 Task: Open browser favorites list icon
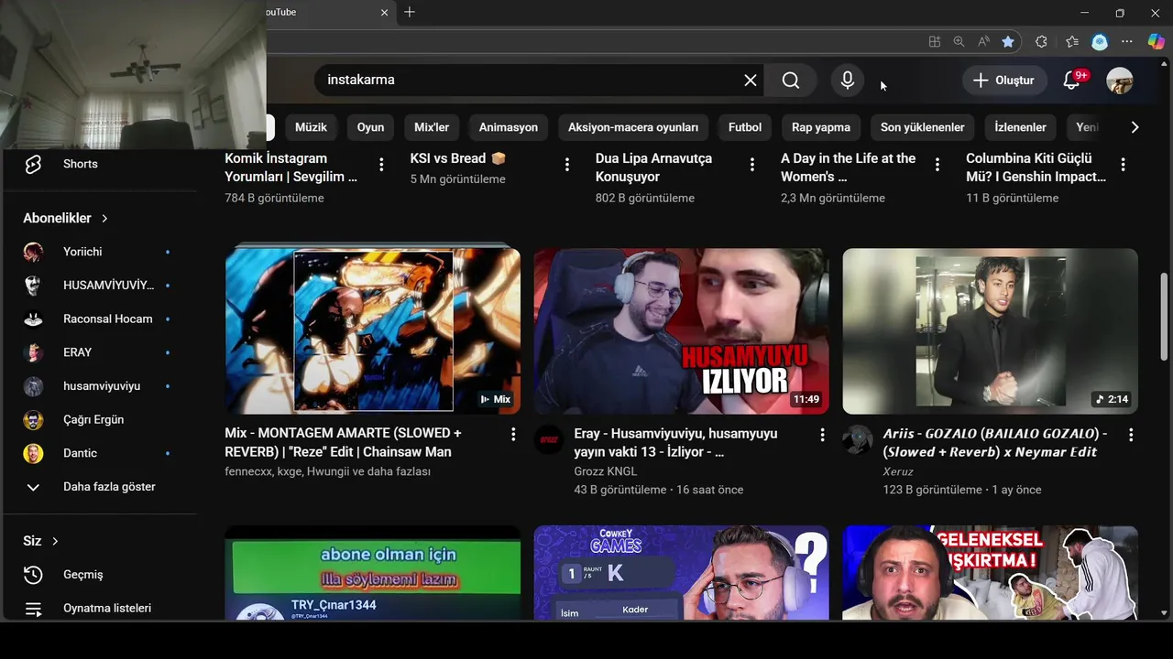click(1072, 41)
